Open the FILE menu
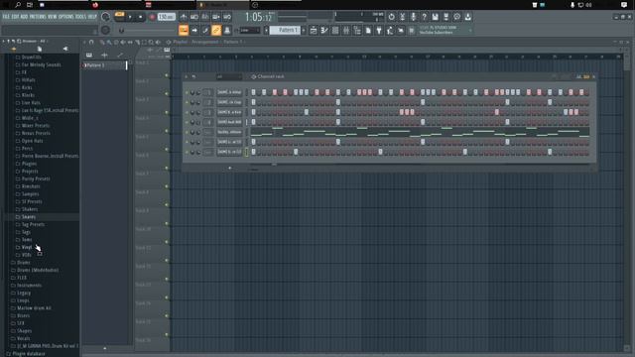This screenshot has width=635, height=357. tap(6, 17)
